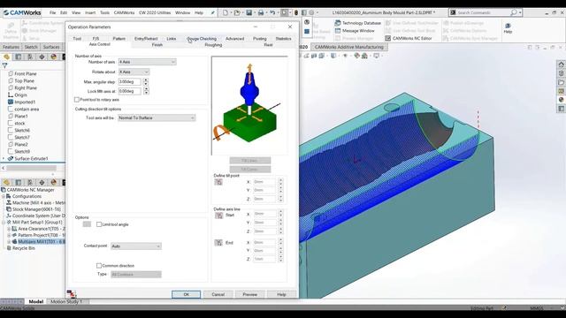Click the feature tree horizontal scrollbar
This screenshot has width=566, height=318.
(x=31, y=168)
